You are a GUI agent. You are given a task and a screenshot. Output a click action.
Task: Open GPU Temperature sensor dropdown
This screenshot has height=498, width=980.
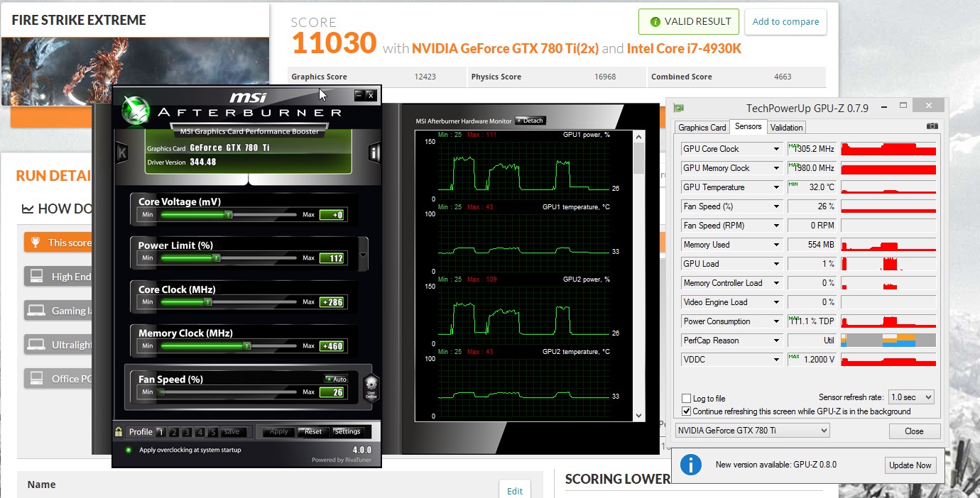pos(776,187)
